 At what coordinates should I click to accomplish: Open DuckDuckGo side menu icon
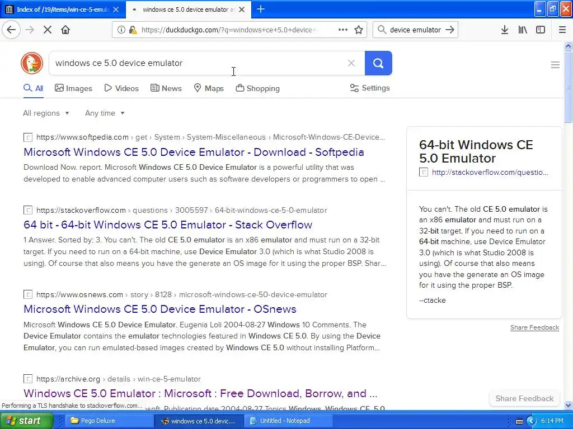coord(555,65)
